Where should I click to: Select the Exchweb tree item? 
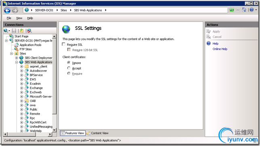pos(36,92)
